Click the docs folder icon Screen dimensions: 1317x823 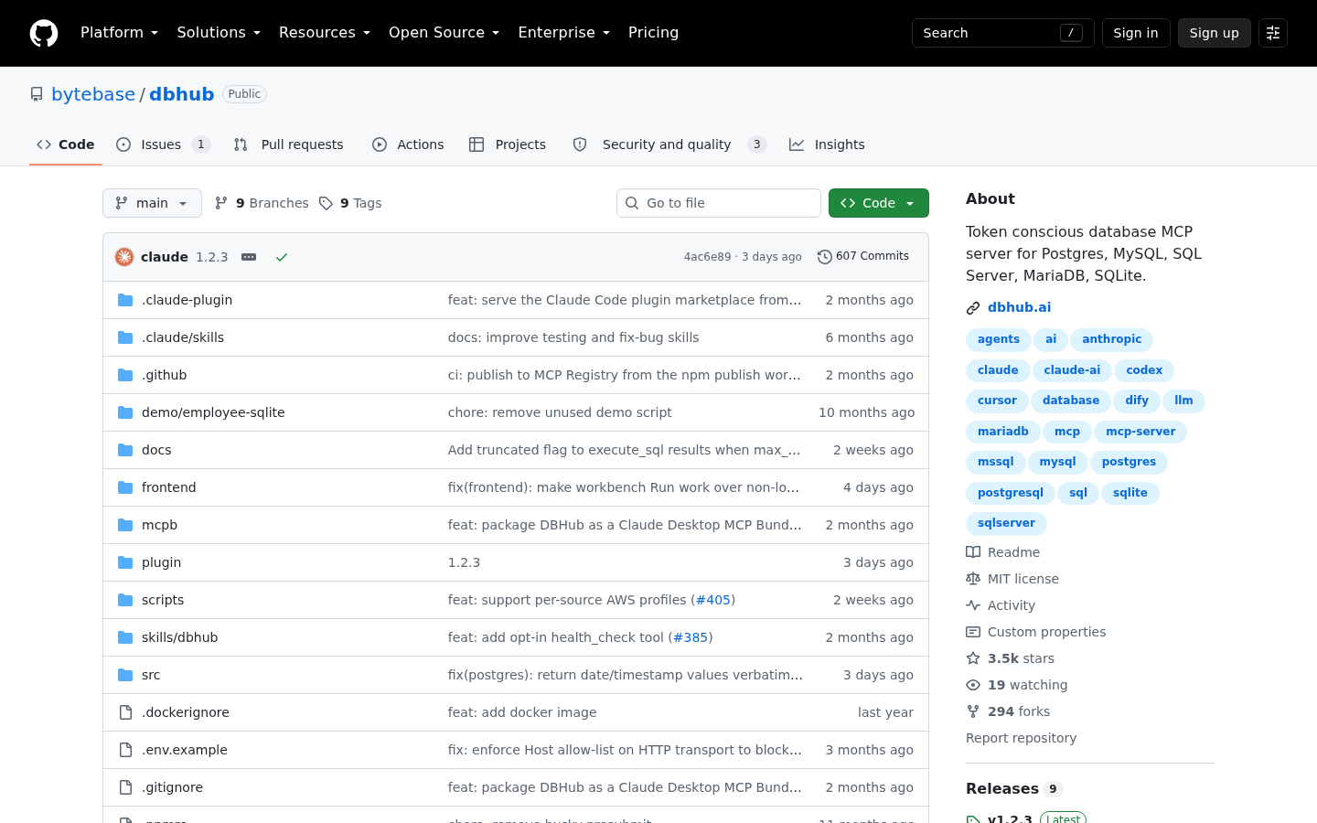pyautogui.click(x=125, y=450)
